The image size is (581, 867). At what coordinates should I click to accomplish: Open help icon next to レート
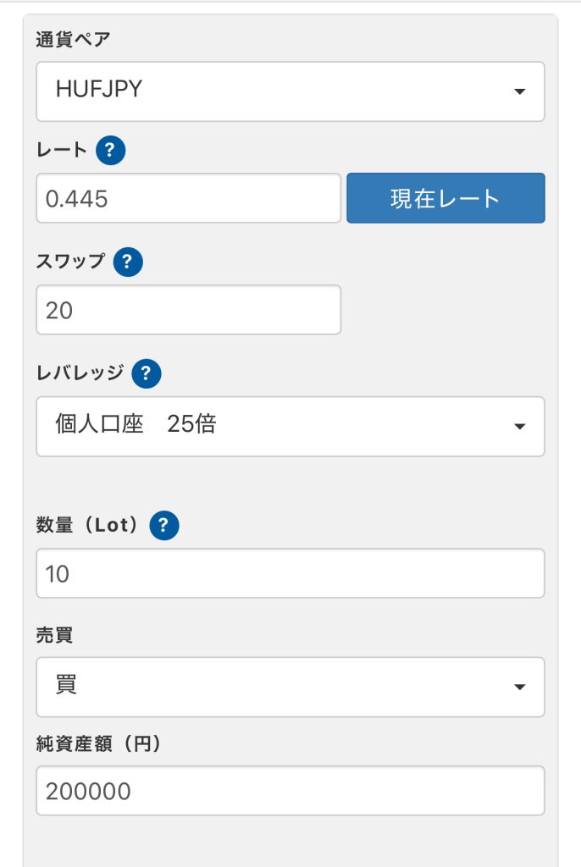point(111,151)
